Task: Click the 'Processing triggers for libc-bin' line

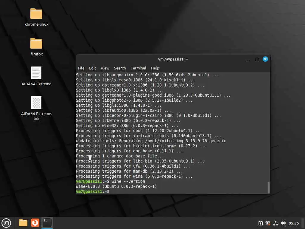Action: click(x=140, y=161)
